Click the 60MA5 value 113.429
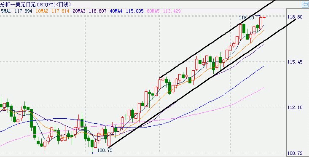309x157 pixels. pyautogui.click(x=172, y=11)
